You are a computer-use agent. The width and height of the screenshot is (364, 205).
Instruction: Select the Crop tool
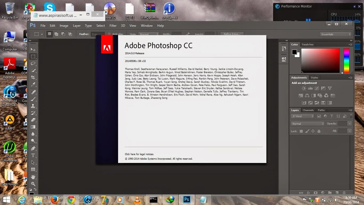coord(33,77)
